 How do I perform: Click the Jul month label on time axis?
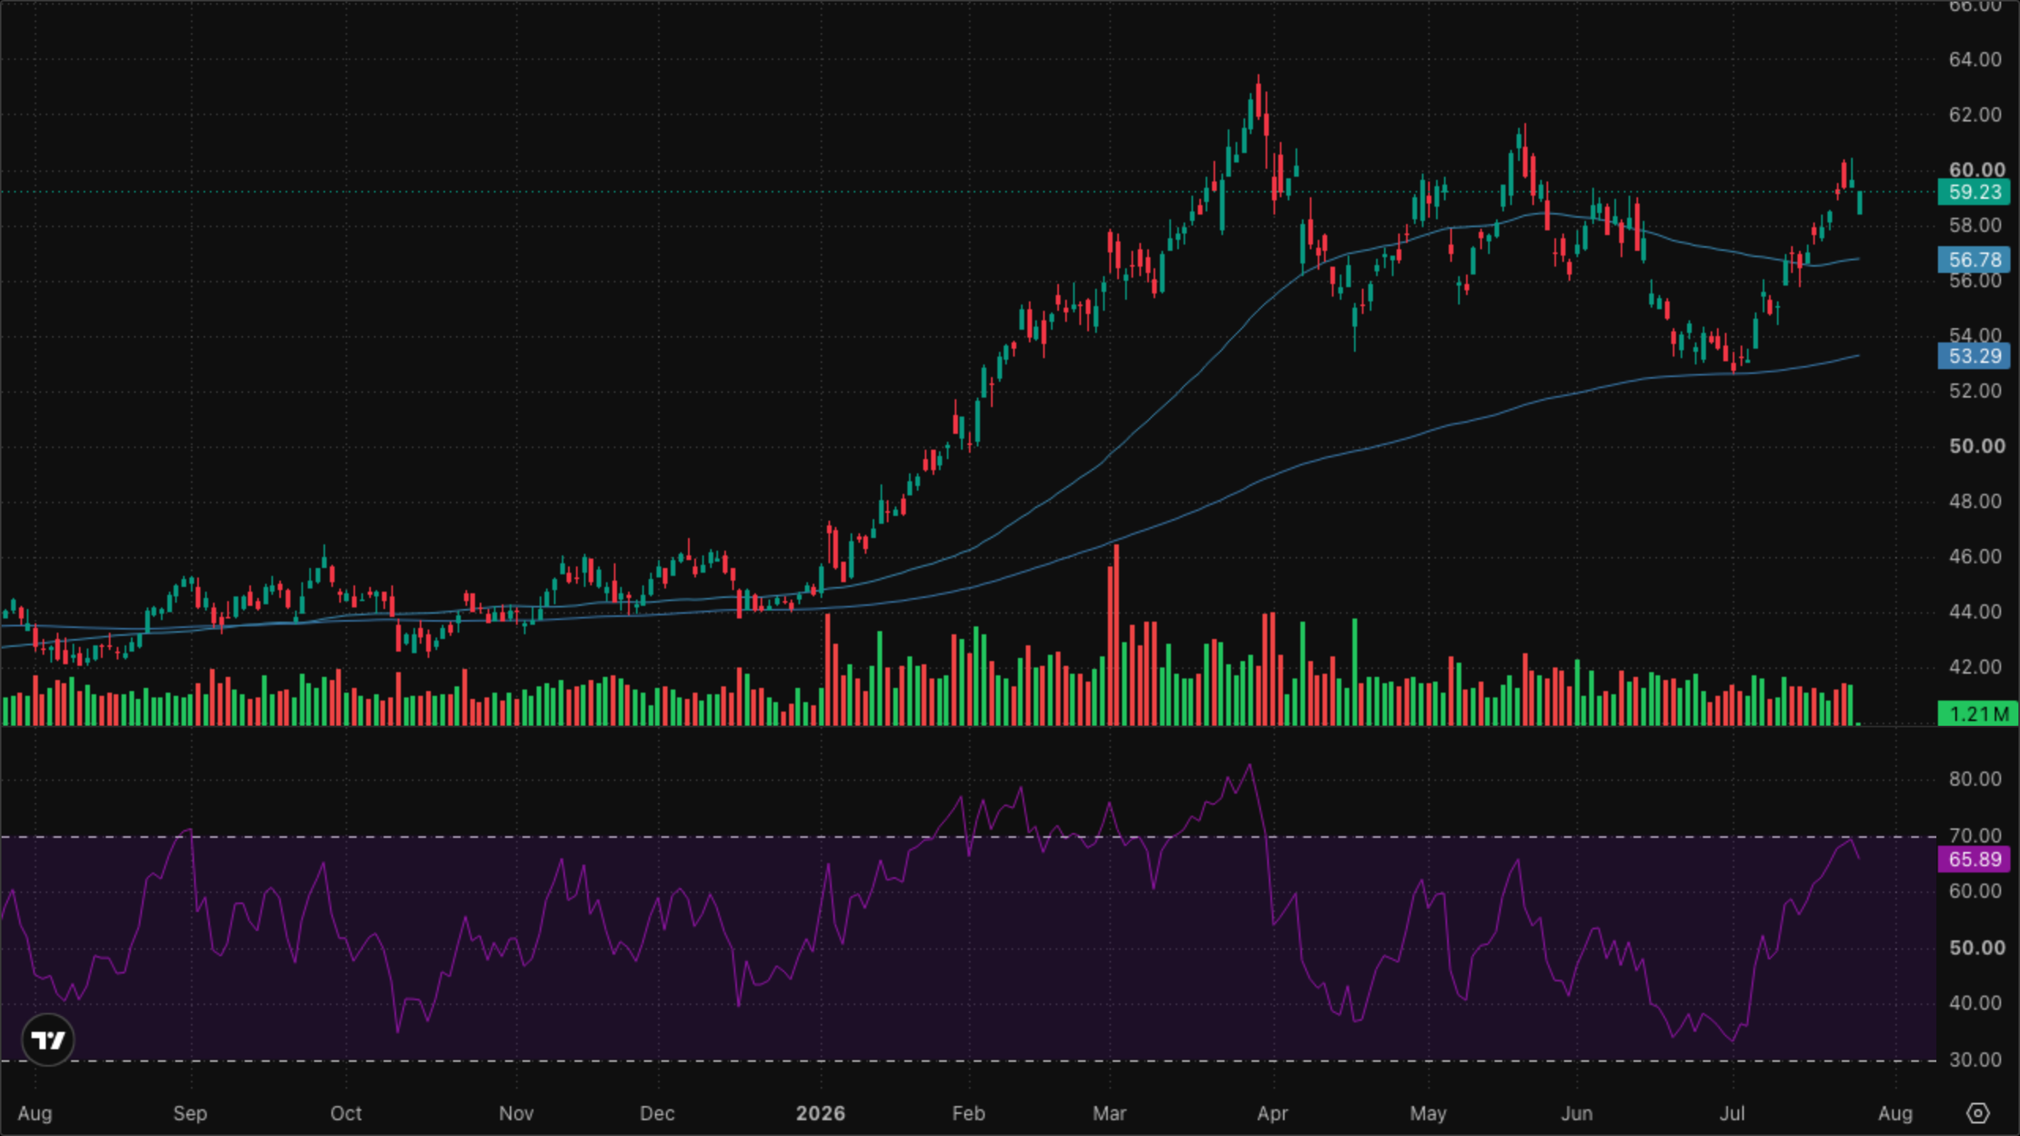[1732, 1113]
